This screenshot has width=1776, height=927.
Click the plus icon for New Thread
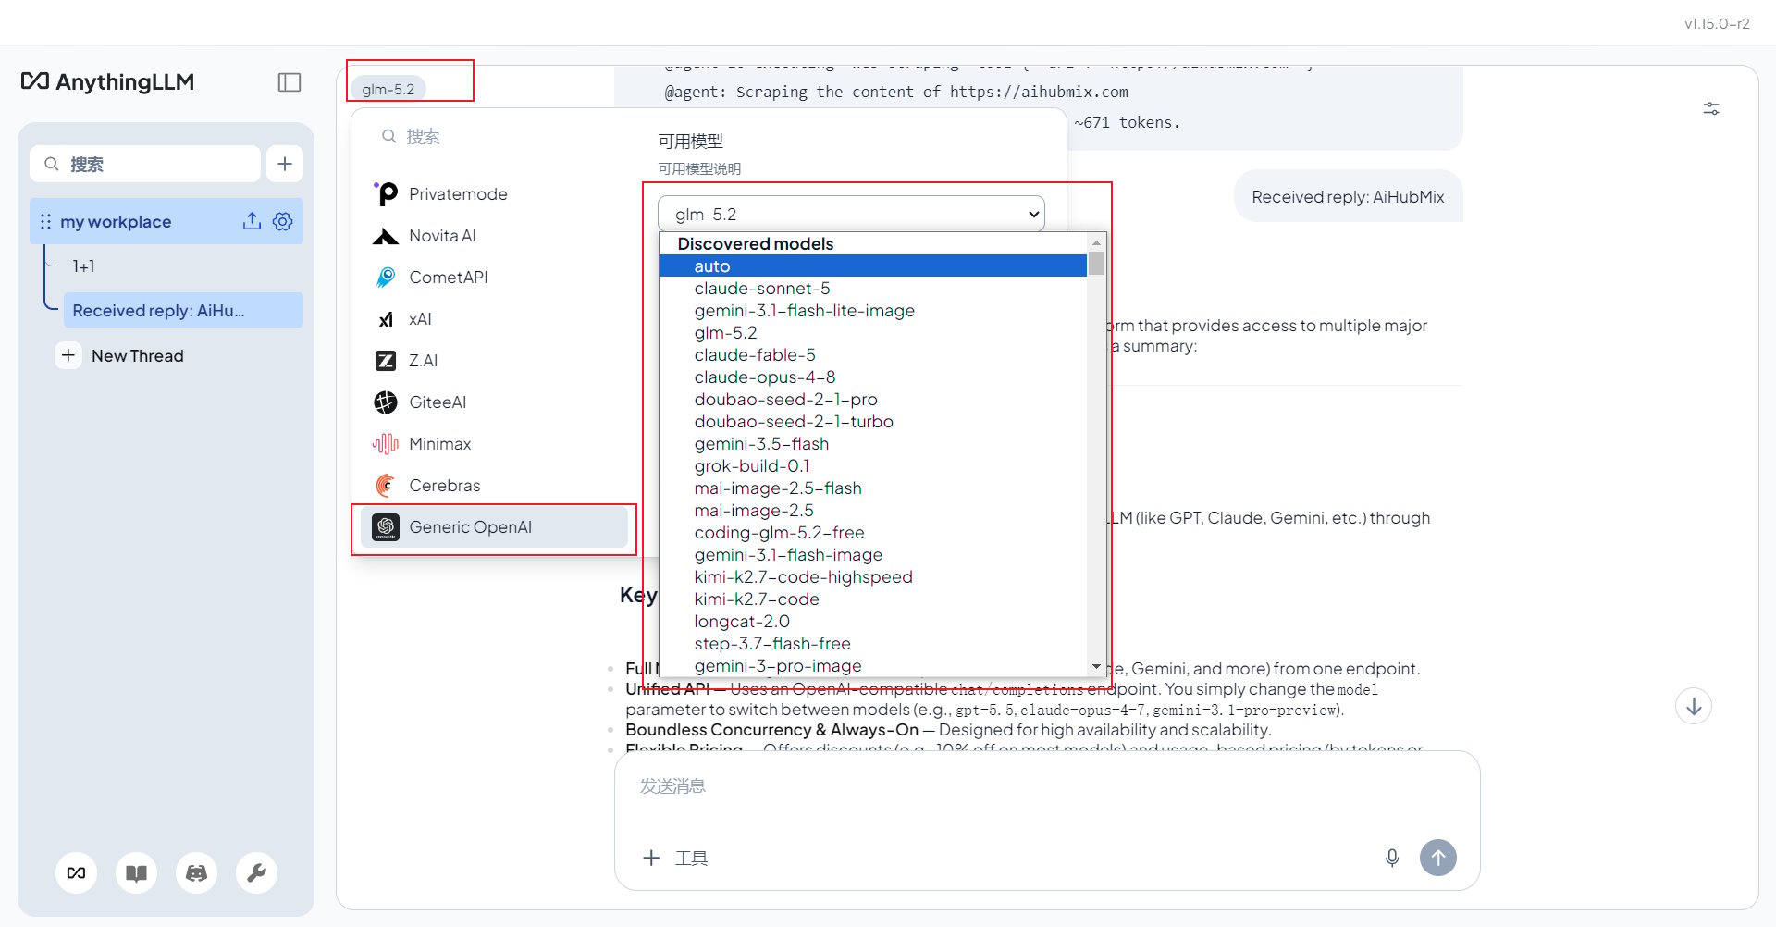pos(68,355)
